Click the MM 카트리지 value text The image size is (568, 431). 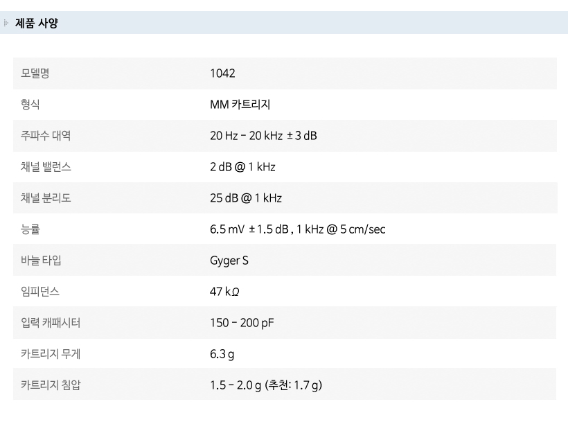point(240,105)
